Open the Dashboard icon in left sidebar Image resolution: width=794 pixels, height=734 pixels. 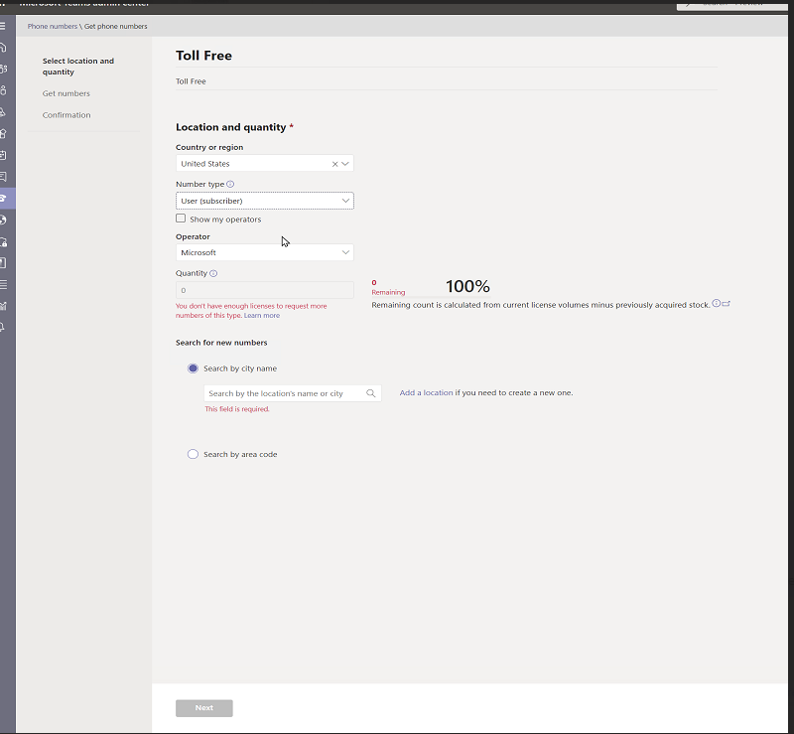(8, 47)
